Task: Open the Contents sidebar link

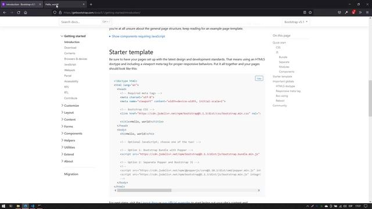Action: (x=70, y=53)
